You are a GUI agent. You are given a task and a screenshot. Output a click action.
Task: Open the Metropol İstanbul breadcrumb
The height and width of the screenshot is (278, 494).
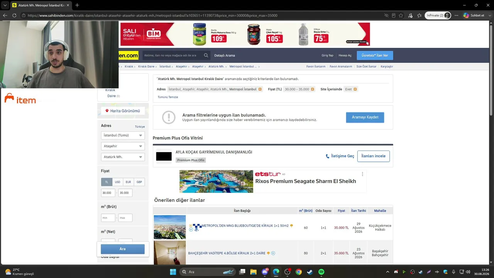click(243, 66)
